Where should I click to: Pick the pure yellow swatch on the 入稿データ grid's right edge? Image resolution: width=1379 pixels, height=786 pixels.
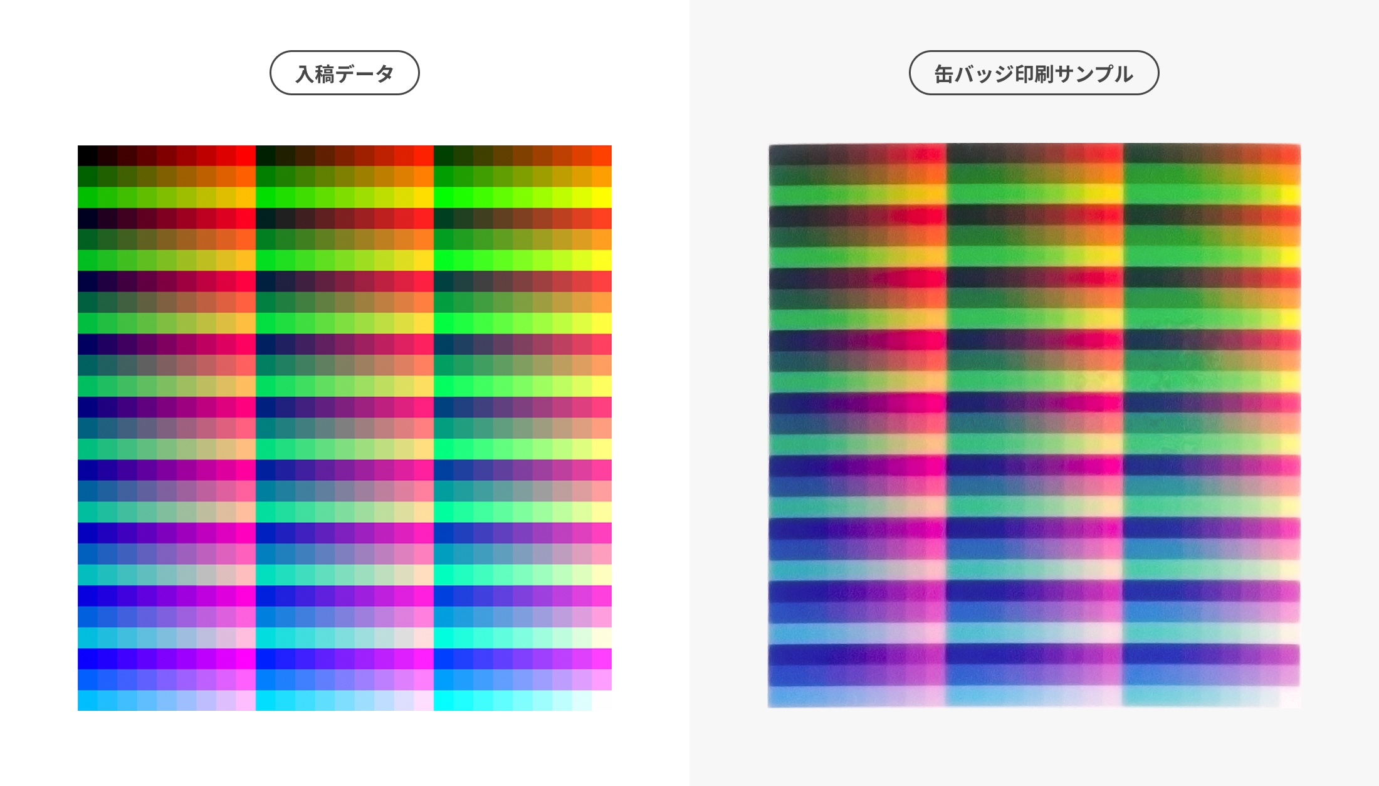pyautogui.click(x=602, y=197)
